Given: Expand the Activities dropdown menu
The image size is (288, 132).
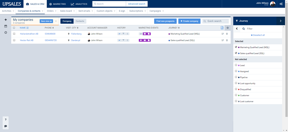Looking at the screenshot, I should (x=8, y=11).
